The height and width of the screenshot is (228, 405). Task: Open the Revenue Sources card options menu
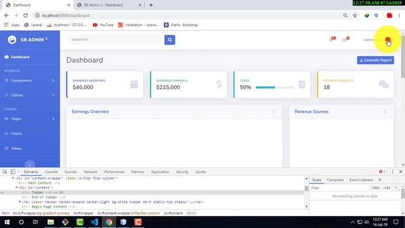pyautogui.click(x=385, y=111)
